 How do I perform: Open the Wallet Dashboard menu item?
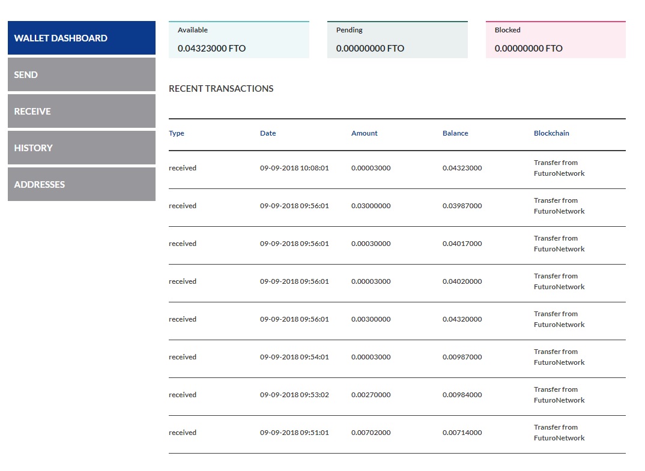point(82,38)
